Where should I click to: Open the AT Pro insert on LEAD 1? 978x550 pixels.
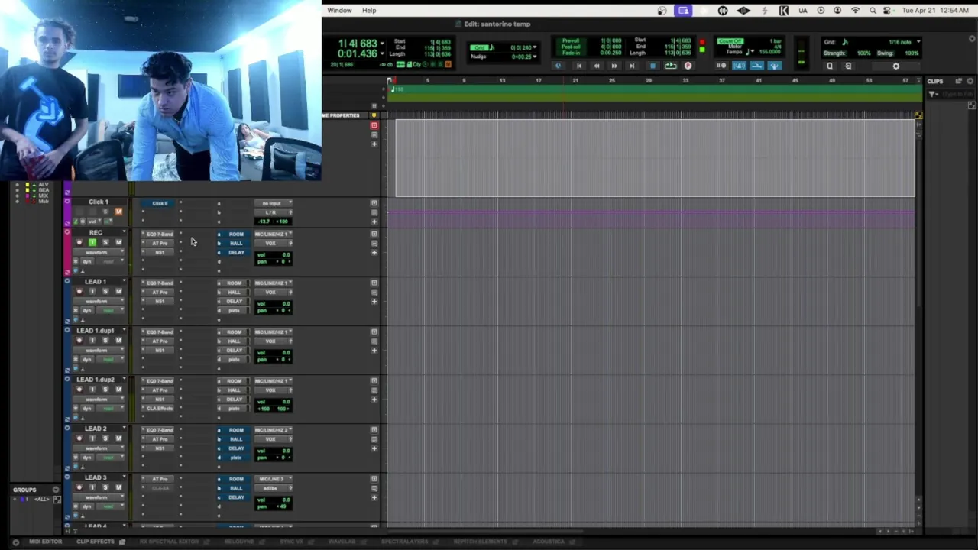point(160,292)
